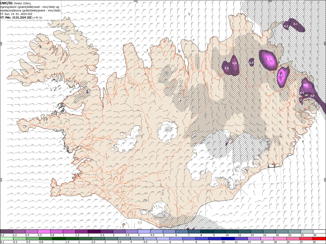Screen dimensions: 326x244
Task: Click the '20W' longitude label at the top edge
Action: (135, 1)
